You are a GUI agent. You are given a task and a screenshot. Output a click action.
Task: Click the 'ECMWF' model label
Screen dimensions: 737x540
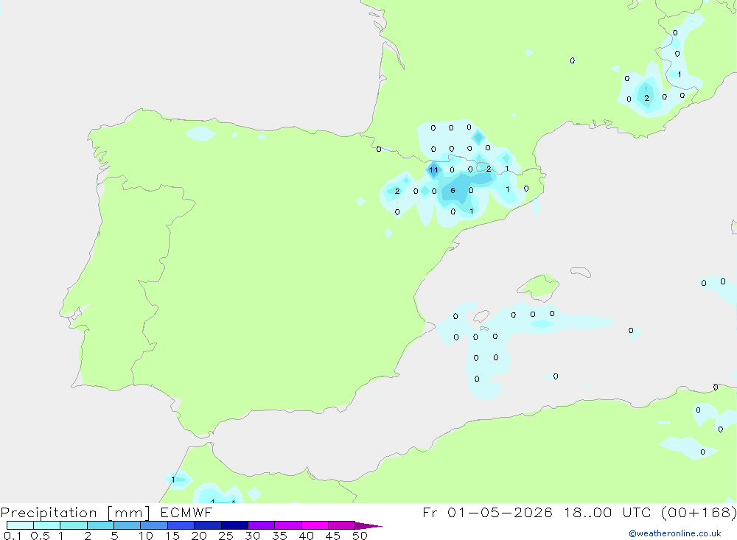click(x=186, y=512)
